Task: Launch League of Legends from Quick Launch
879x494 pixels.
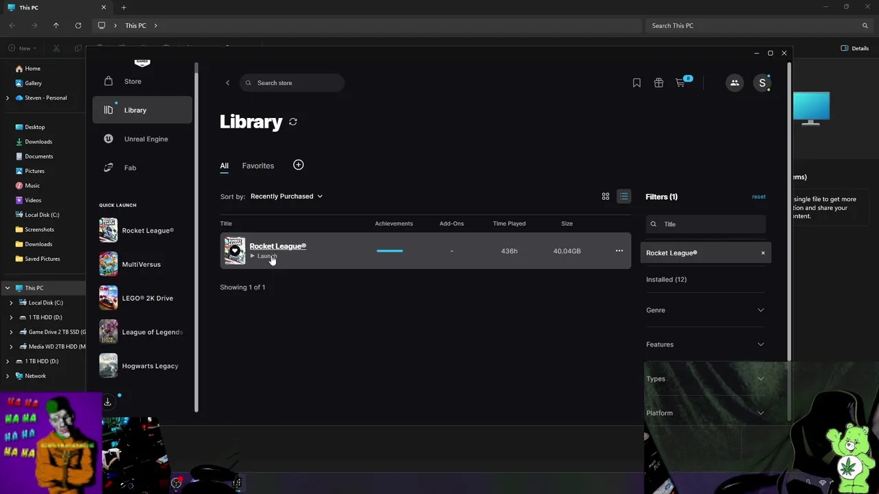Action: click(142, 332)
